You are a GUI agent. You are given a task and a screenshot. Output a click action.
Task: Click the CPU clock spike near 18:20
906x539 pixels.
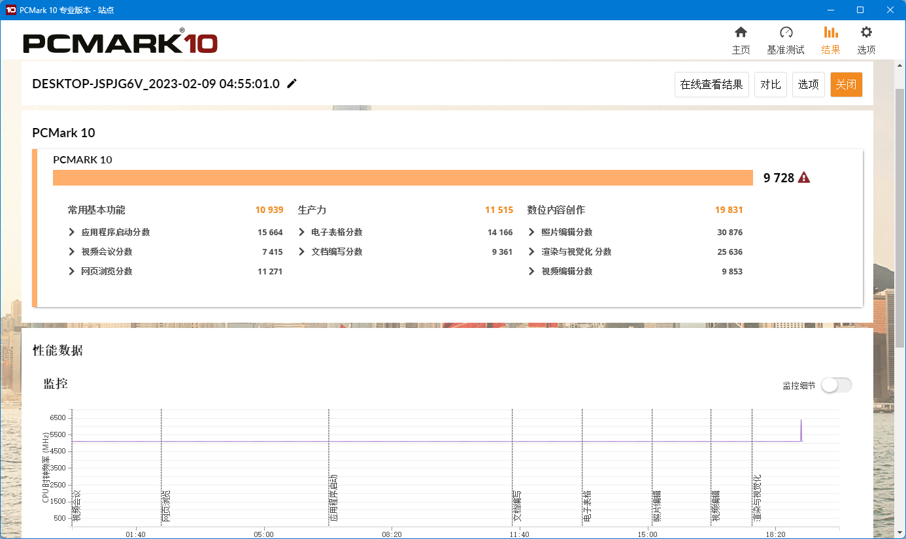pos(801,430)
